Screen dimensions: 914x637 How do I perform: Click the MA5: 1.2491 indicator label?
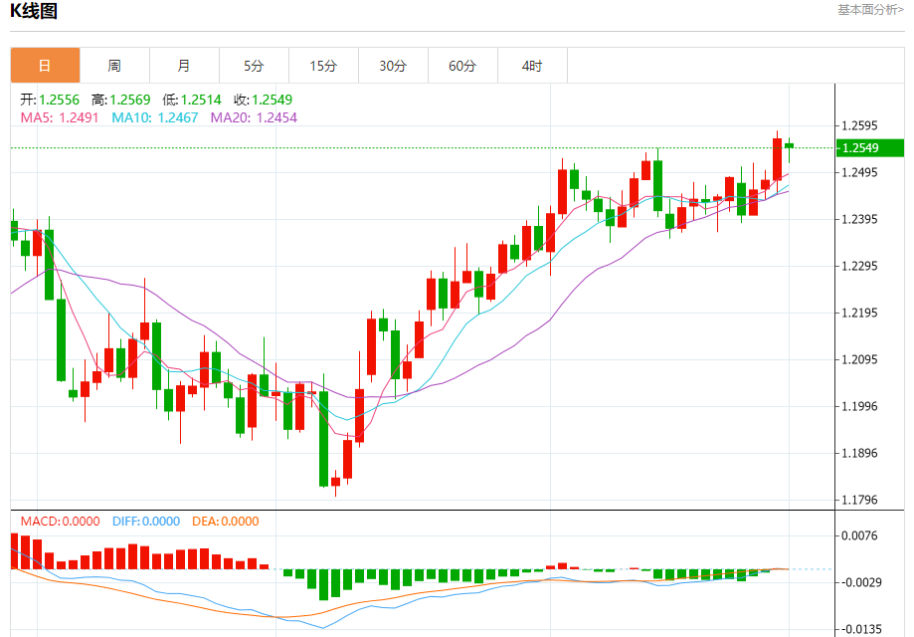60,117
